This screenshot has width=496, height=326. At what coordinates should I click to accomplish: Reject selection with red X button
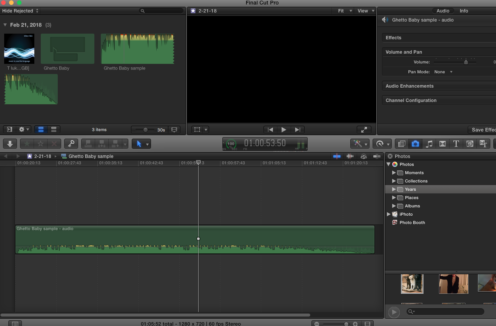(x=54, y=144)
